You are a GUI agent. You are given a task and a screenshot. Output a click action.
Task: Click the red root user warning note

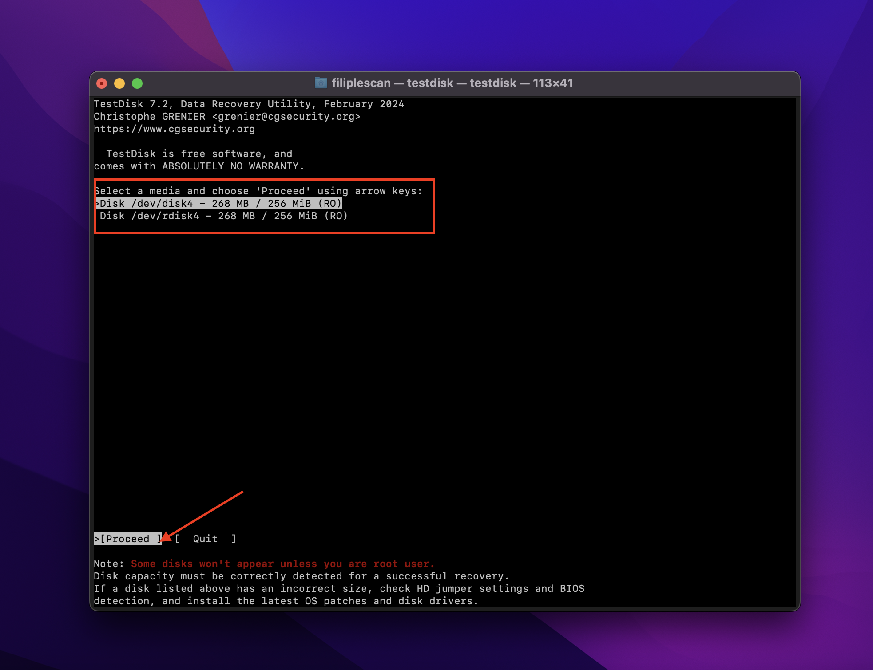(x=282, y=564)
